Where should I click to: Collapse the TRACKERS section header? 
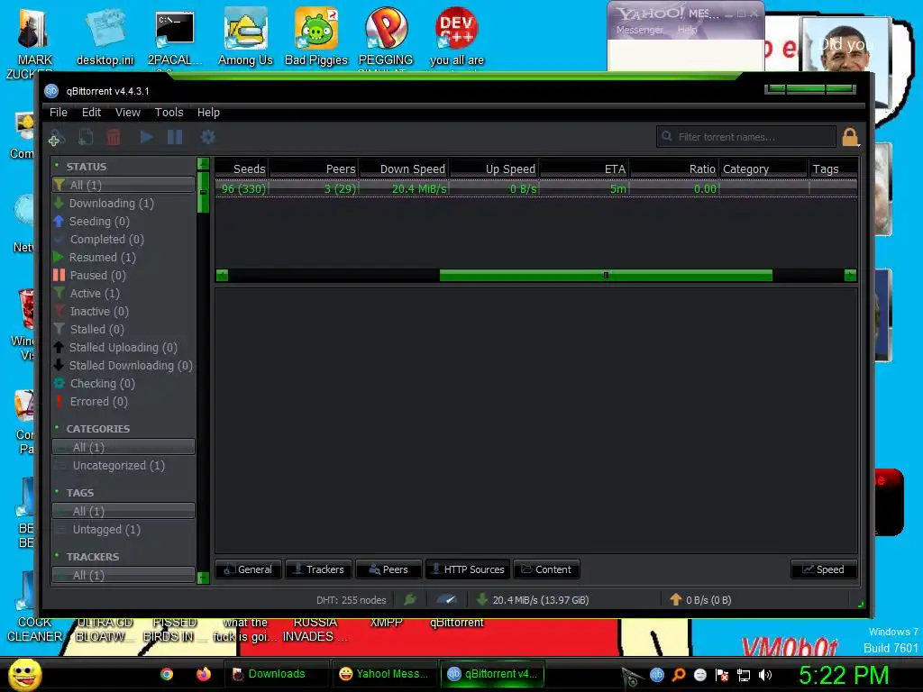93,557
